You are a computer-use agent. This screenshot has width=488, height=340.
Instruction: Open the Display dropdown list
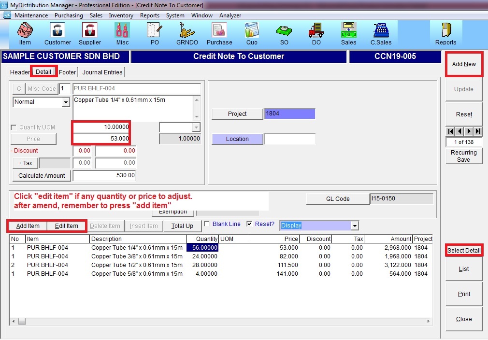click(355, 226)
